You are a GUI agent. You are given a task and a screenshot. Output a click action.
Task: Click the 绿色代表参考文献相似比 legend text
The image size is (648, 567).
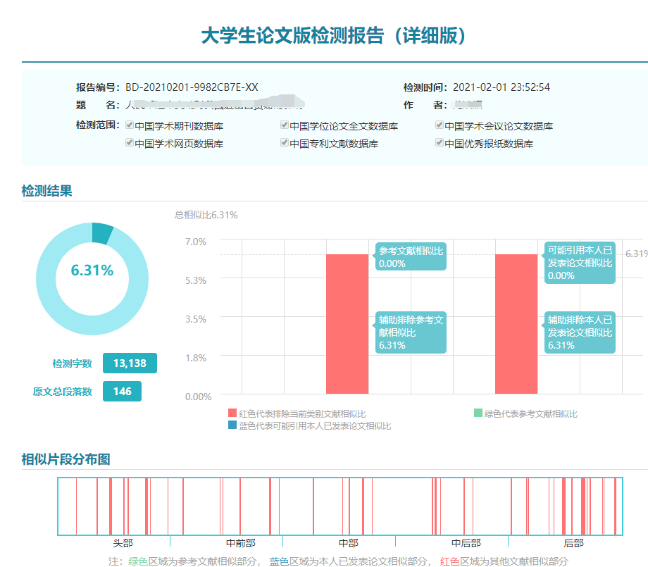(531, 413)
